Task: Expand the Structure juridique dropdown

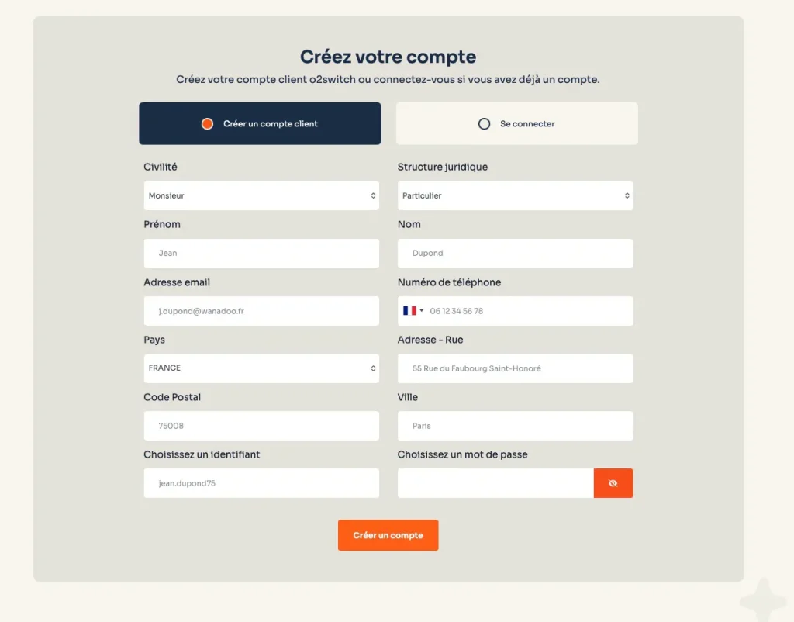Action: (x=515, y=195)
